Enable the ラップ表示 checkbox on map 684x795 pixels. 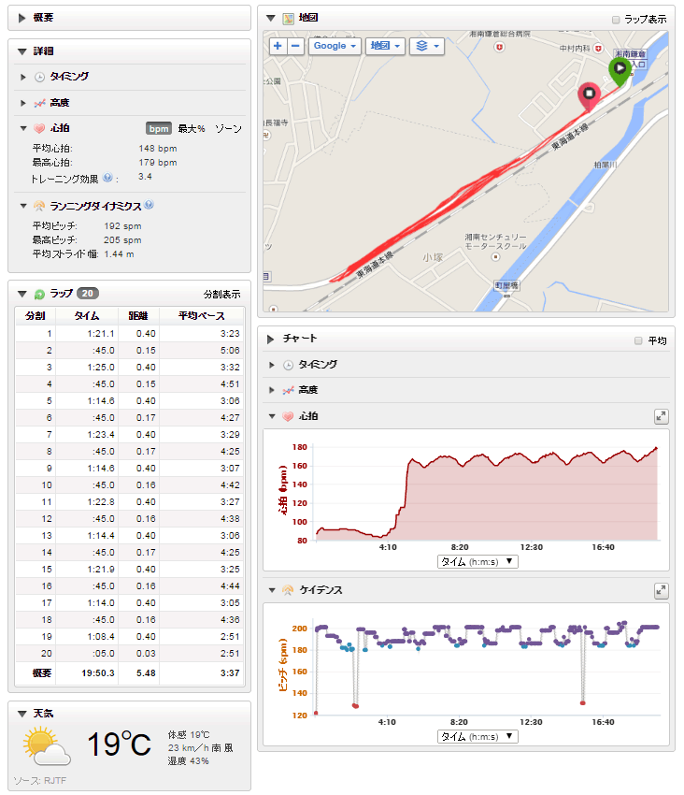click(x=615, y=19)
